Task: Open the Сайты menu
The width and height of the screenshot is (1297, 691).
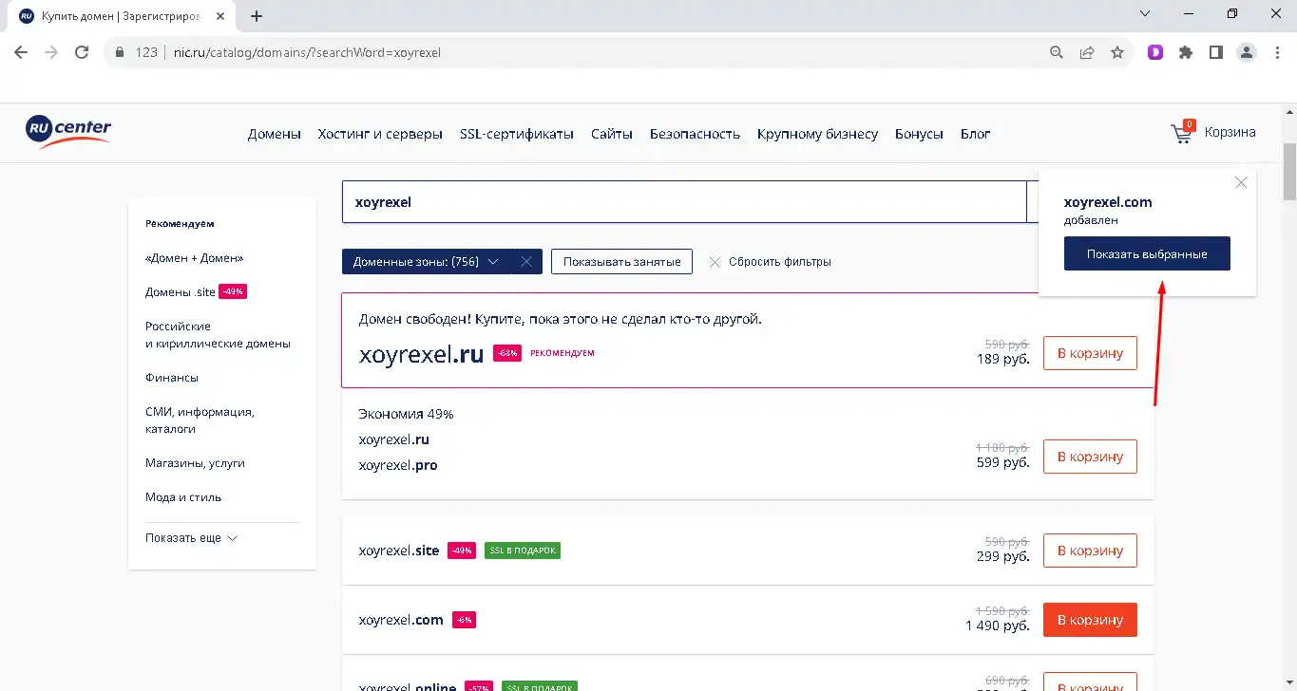Action: click(612, 134)
